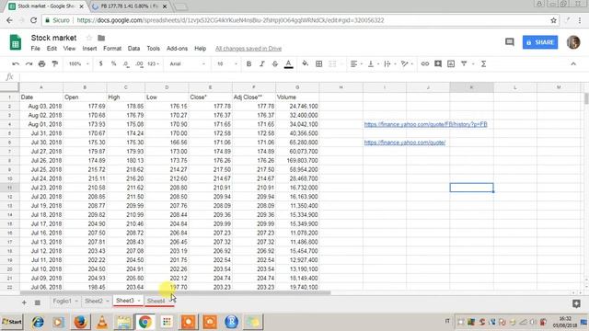Open the finance.yahoo.com/quote/ link
The width and height of the screenshot is (589, 331).
405,143
